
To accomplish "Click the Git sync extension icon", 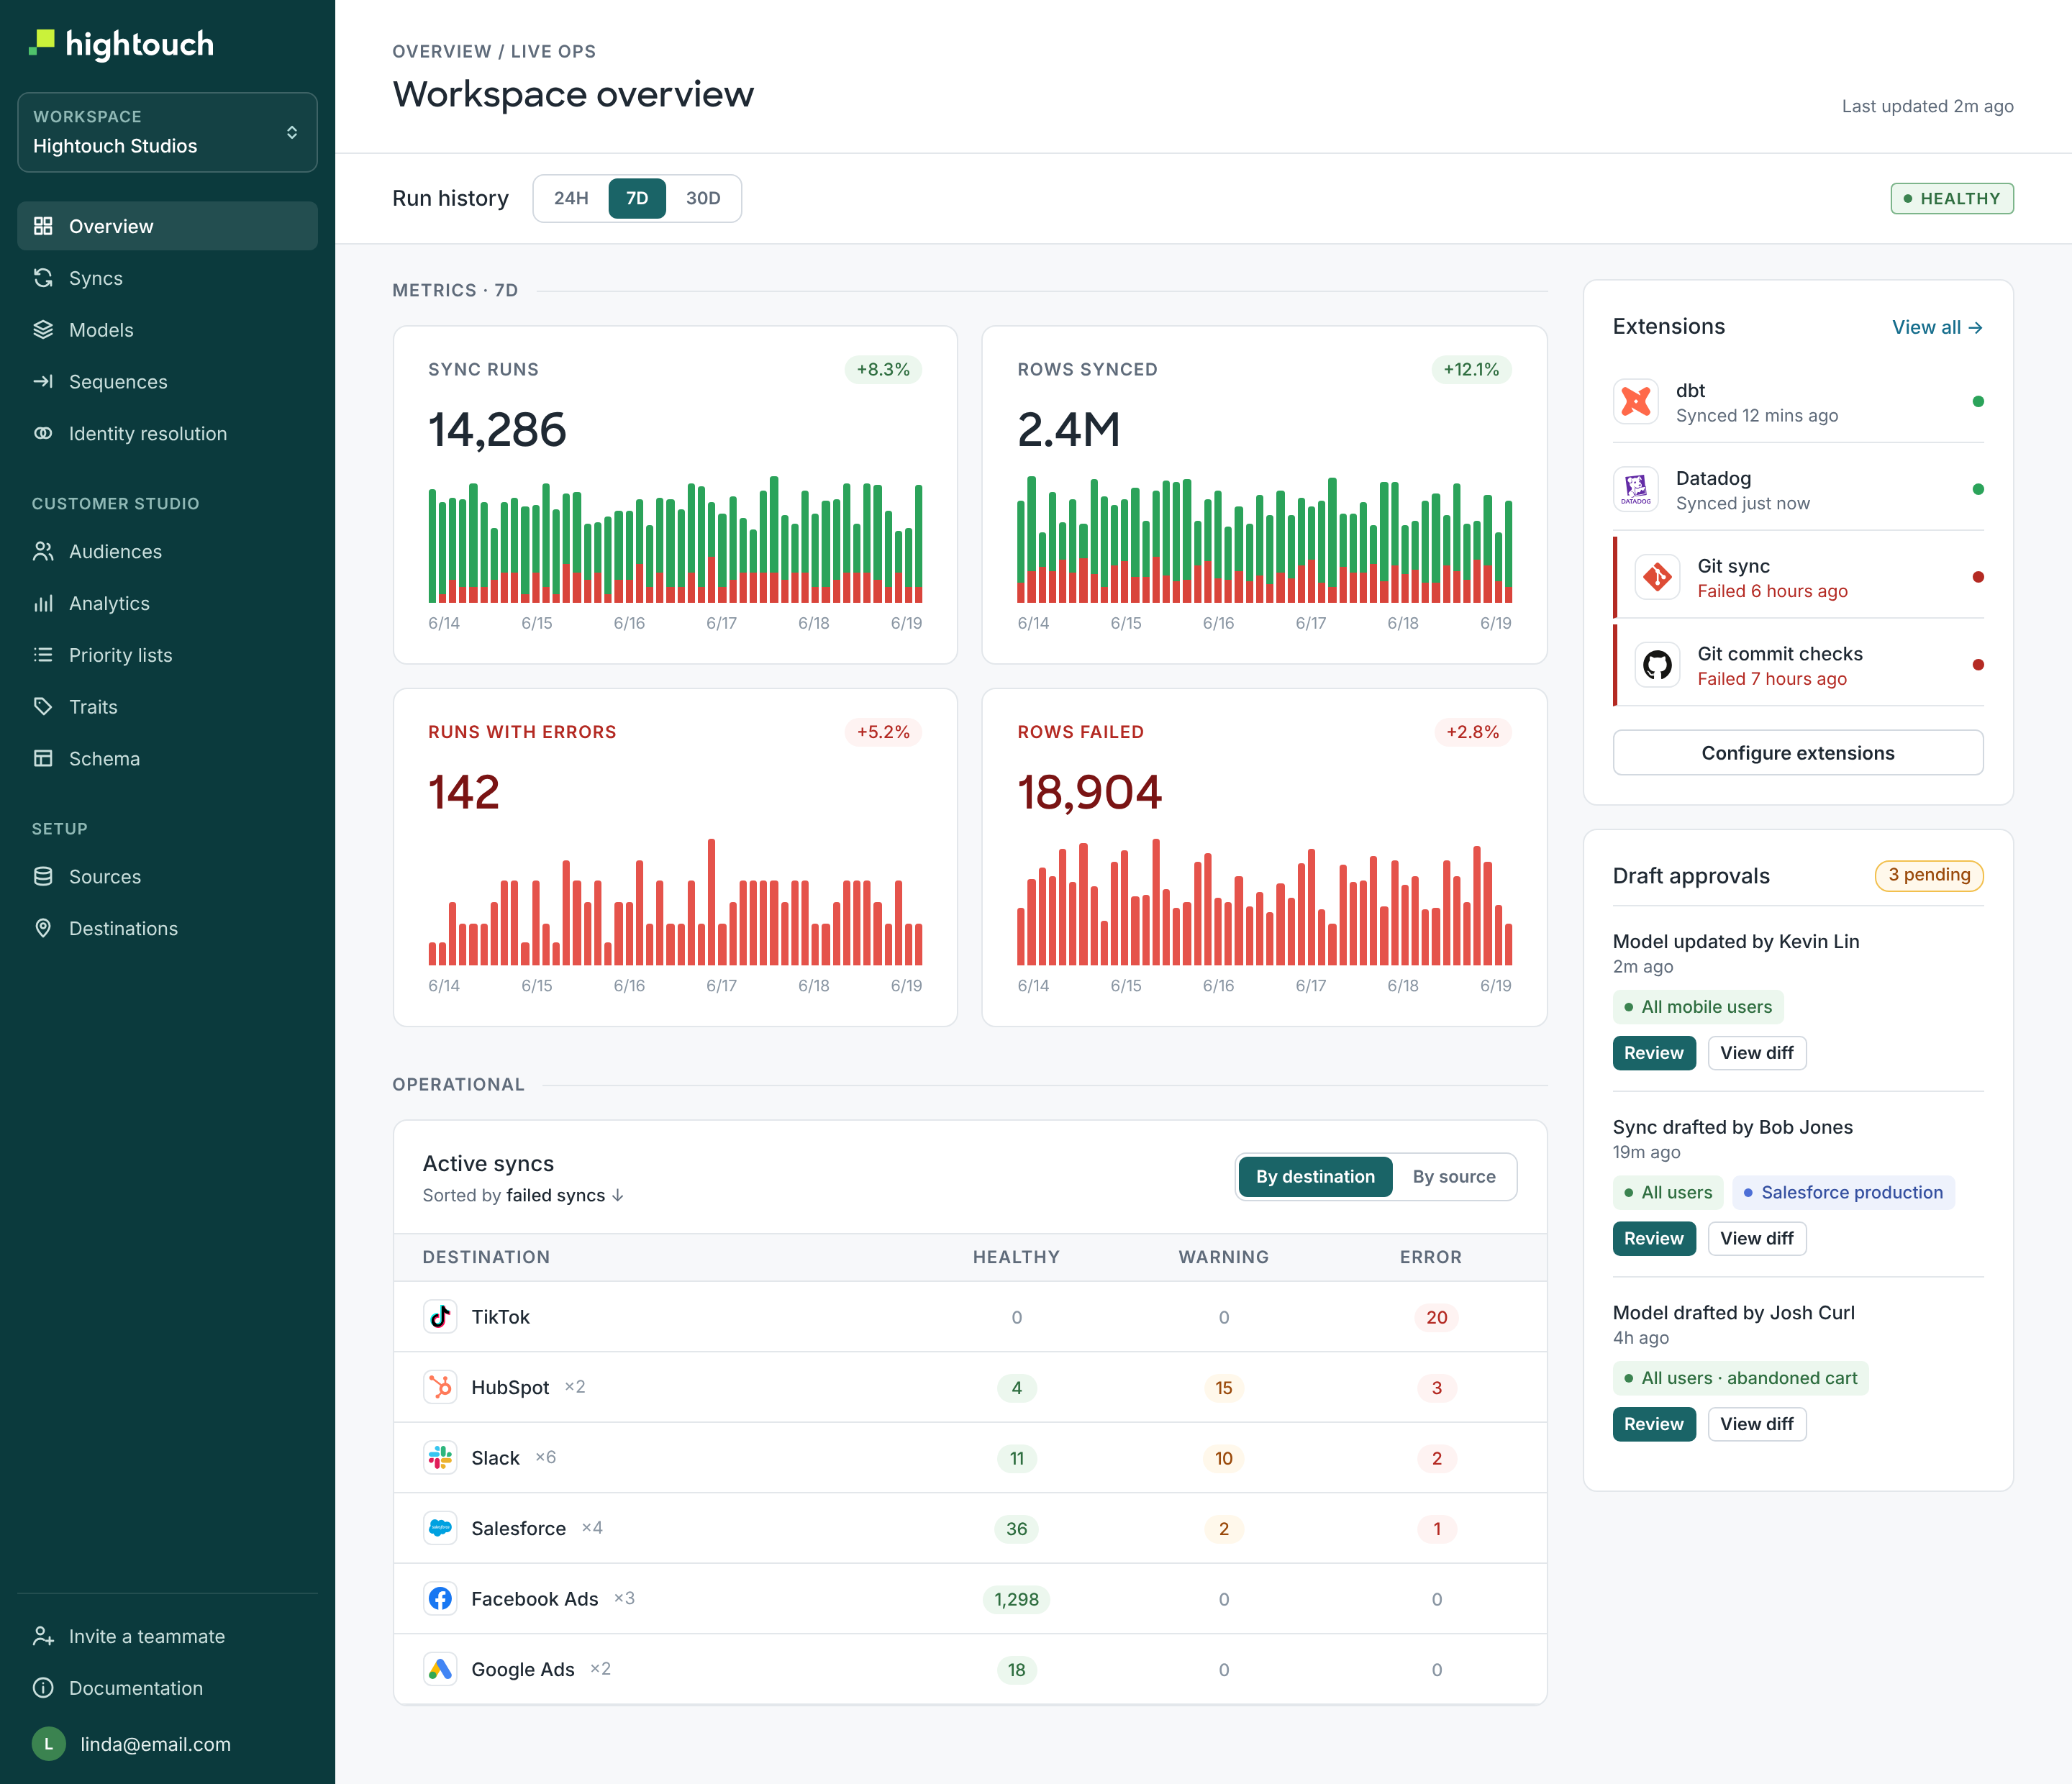I will (1658, 577).
